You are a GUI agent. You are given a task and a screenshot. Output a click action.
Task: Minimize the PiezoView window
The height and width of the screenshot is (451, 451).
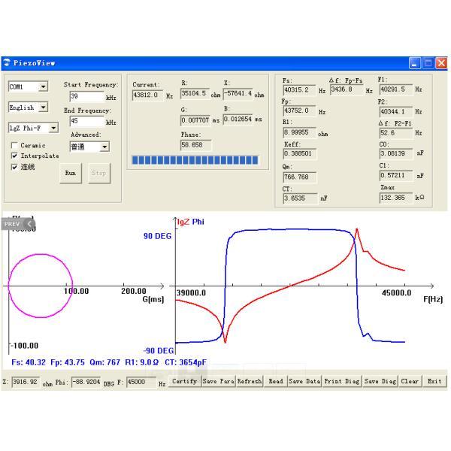[414, 63]
